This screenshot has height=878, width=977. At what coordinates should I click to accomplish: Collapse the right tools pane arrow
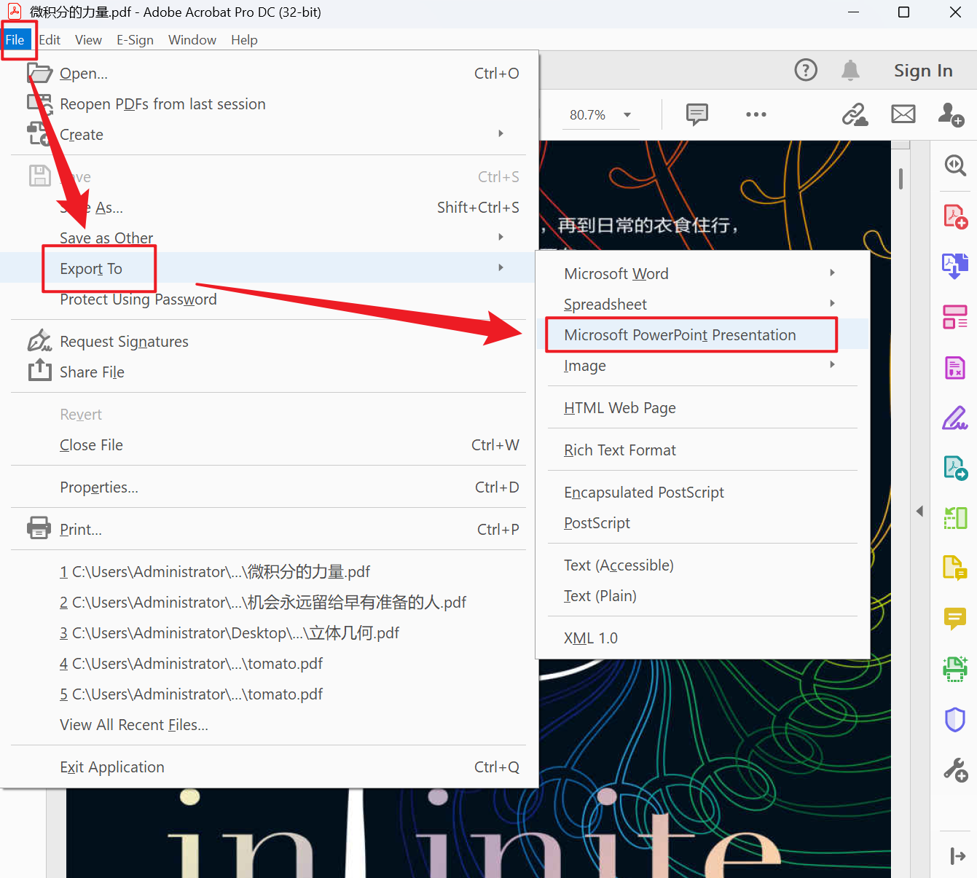pyautogui.click(x=919, y=511)
